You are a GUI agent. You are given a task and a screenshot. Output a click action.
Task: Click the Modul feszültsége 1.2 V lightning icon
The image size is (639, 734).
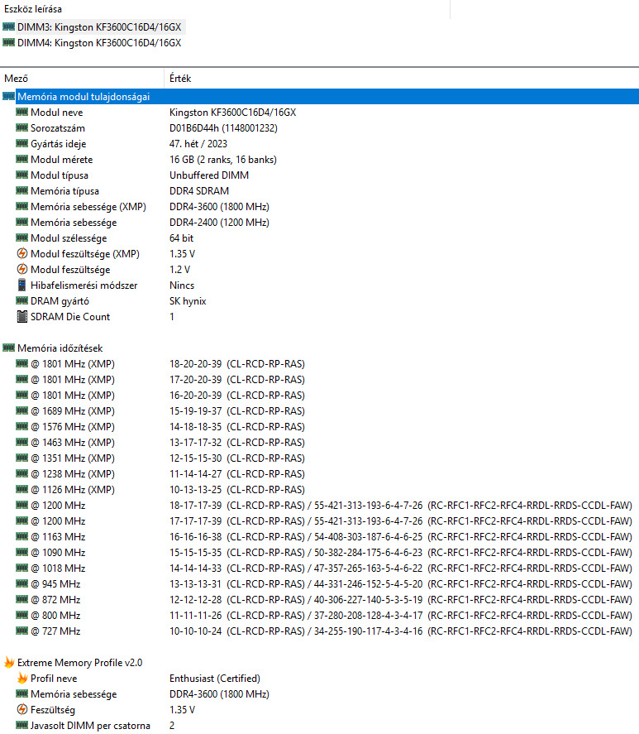click(21, 269)
